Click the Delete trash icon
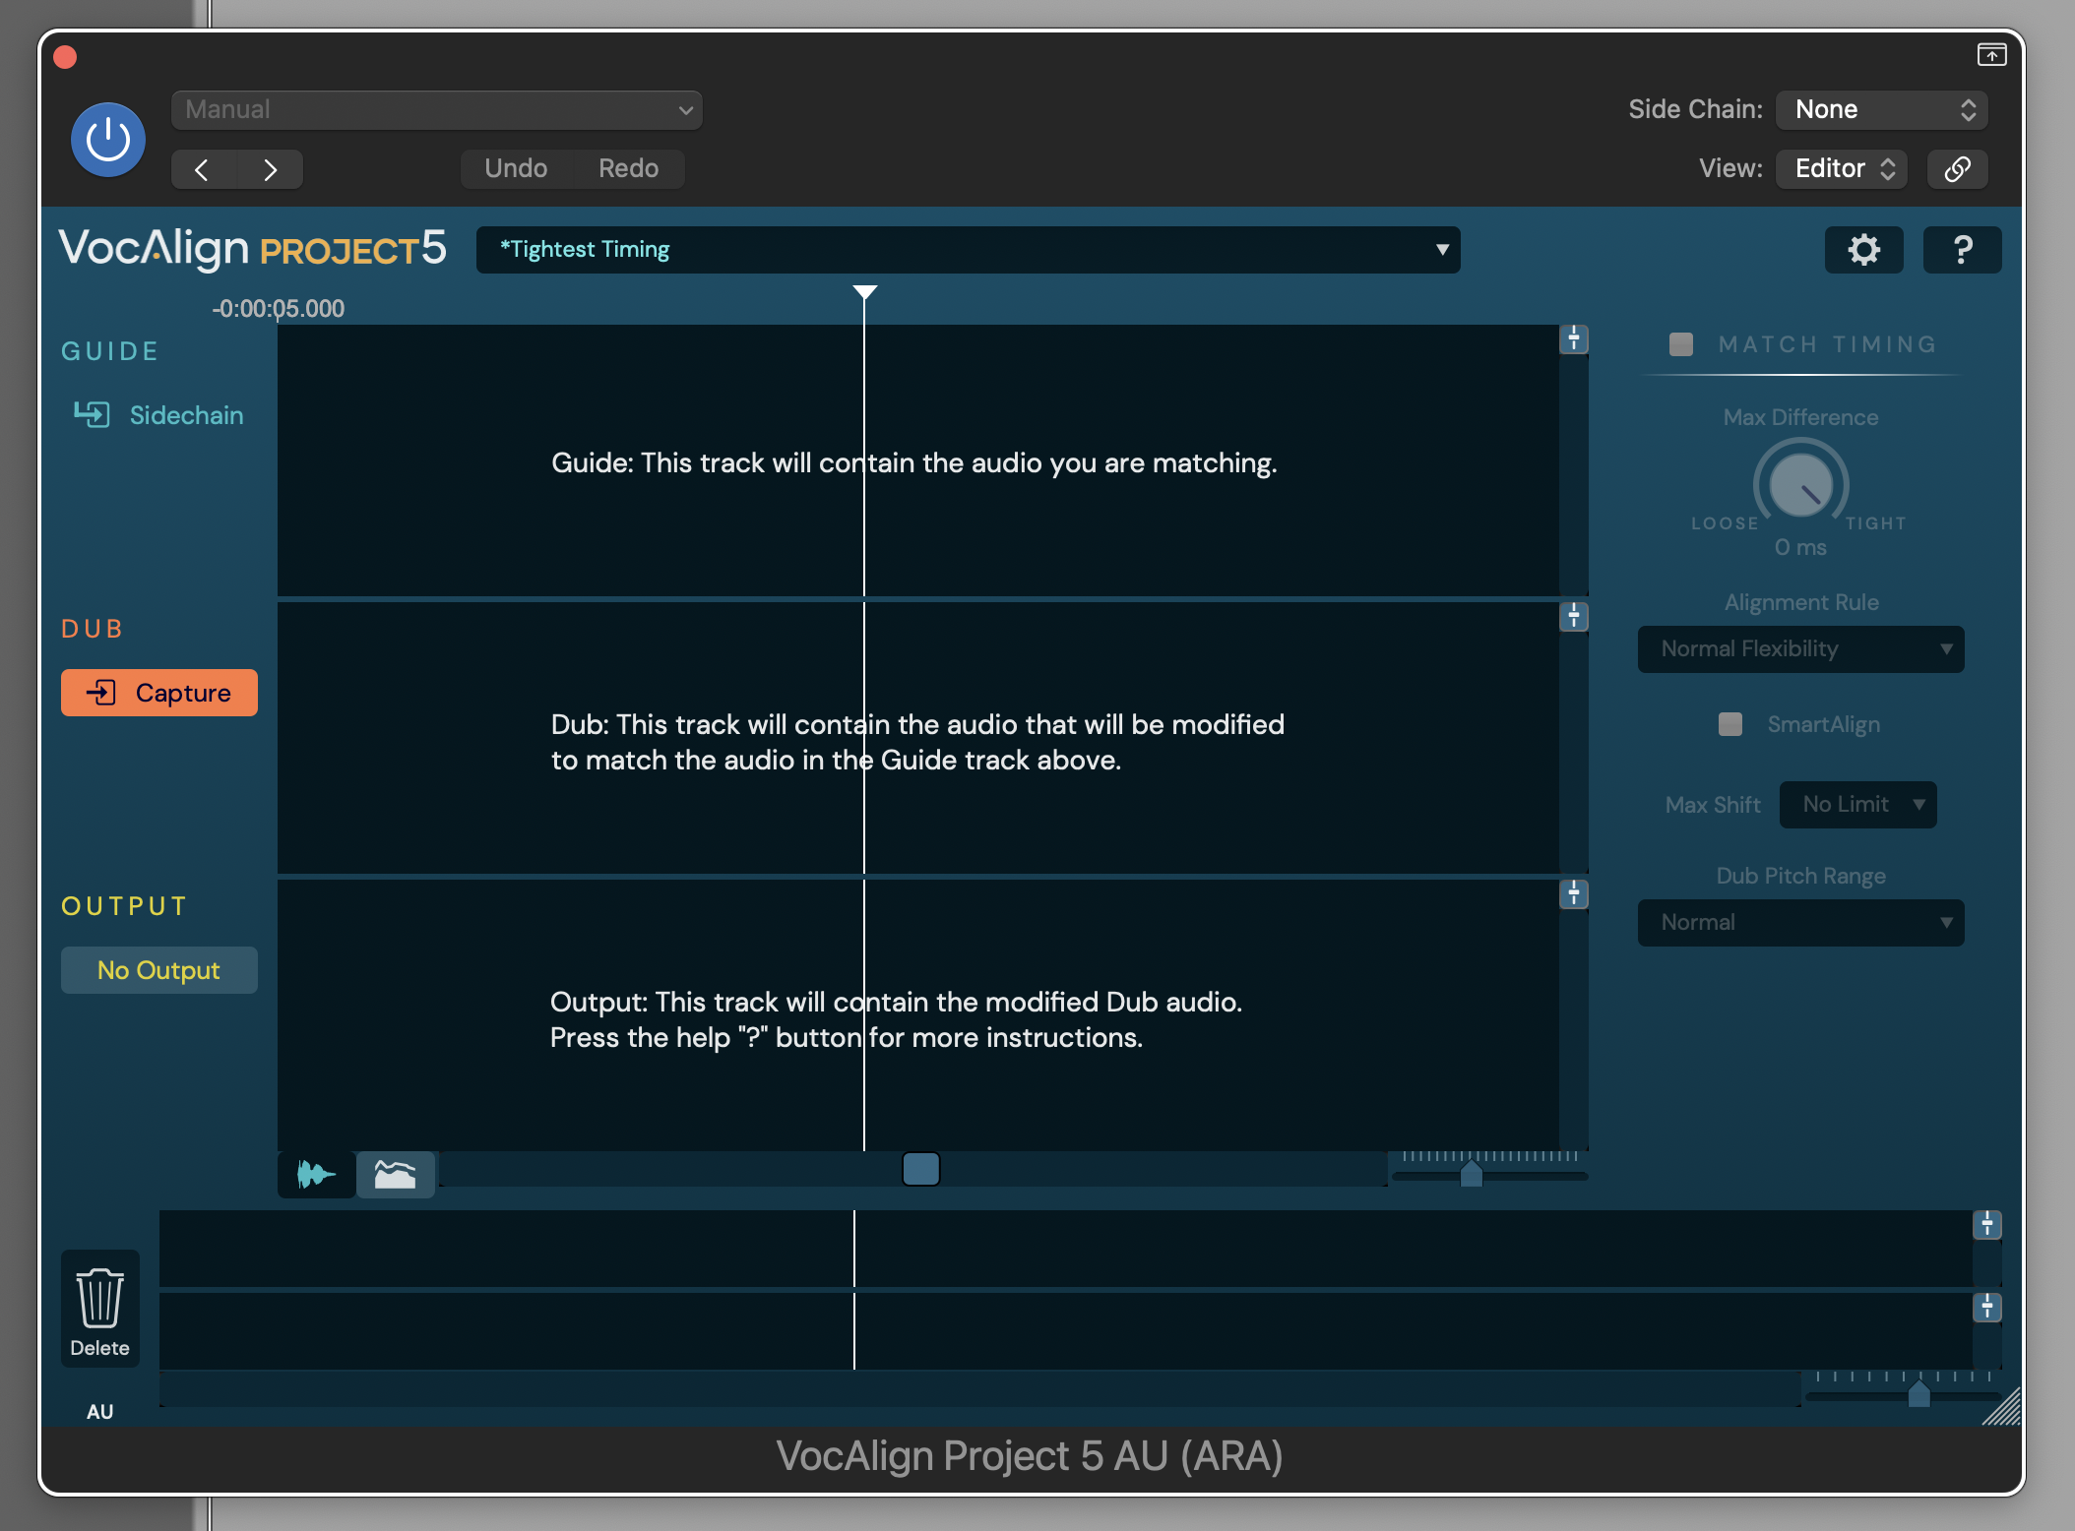Viewport: 2075px width, 1531px height. (99, 1299)
